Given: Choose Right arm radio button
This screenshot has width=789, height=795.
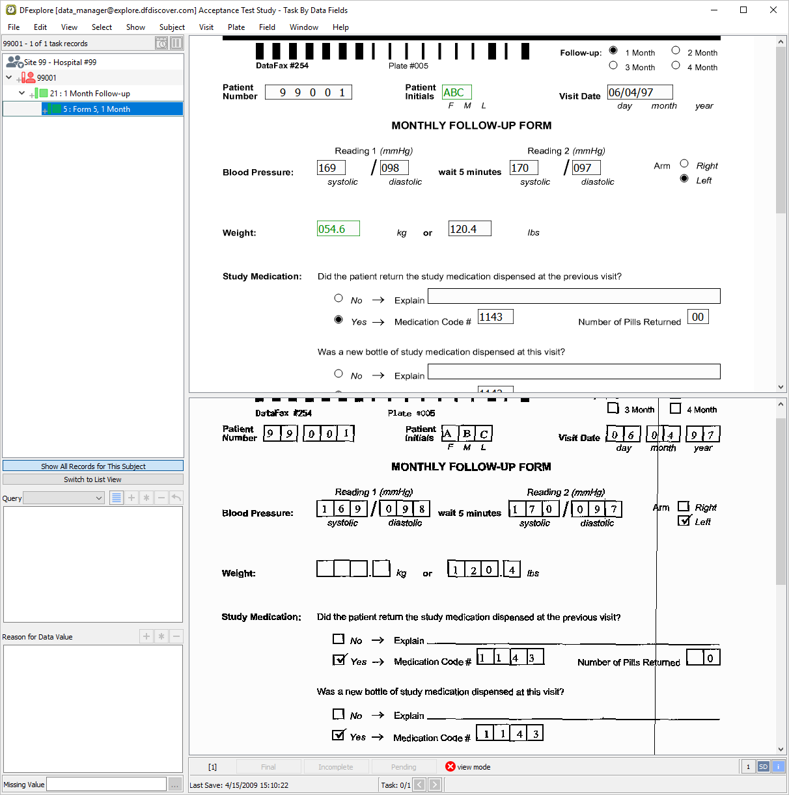Looking at the screenshot, I should (684, 164).
